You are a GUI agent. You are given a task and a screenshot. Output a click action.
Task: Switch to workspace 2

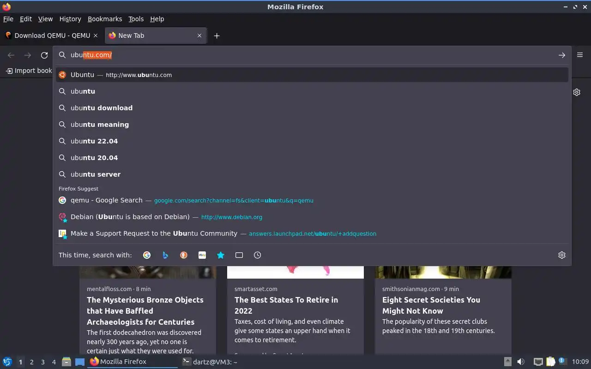pyautogui.click(x=31, y=362)
